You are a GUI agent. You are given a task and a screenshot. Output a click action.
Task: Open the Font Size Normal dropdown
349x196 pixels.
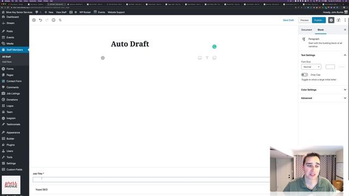coord(311,66)
